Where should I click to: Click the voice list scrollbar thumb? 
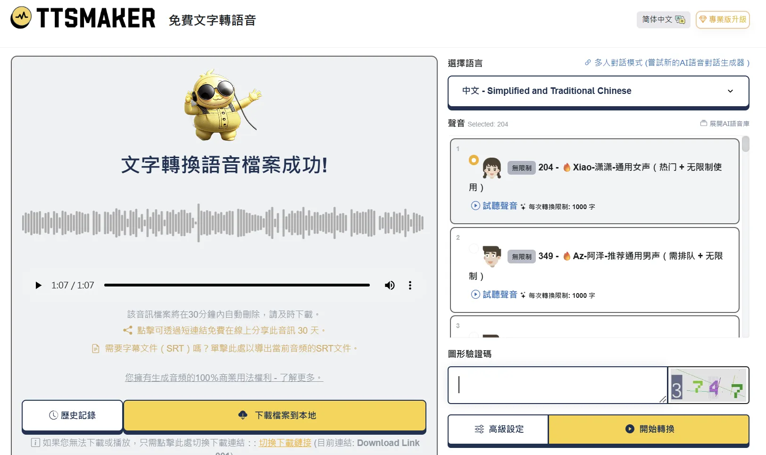pos(745,144)
